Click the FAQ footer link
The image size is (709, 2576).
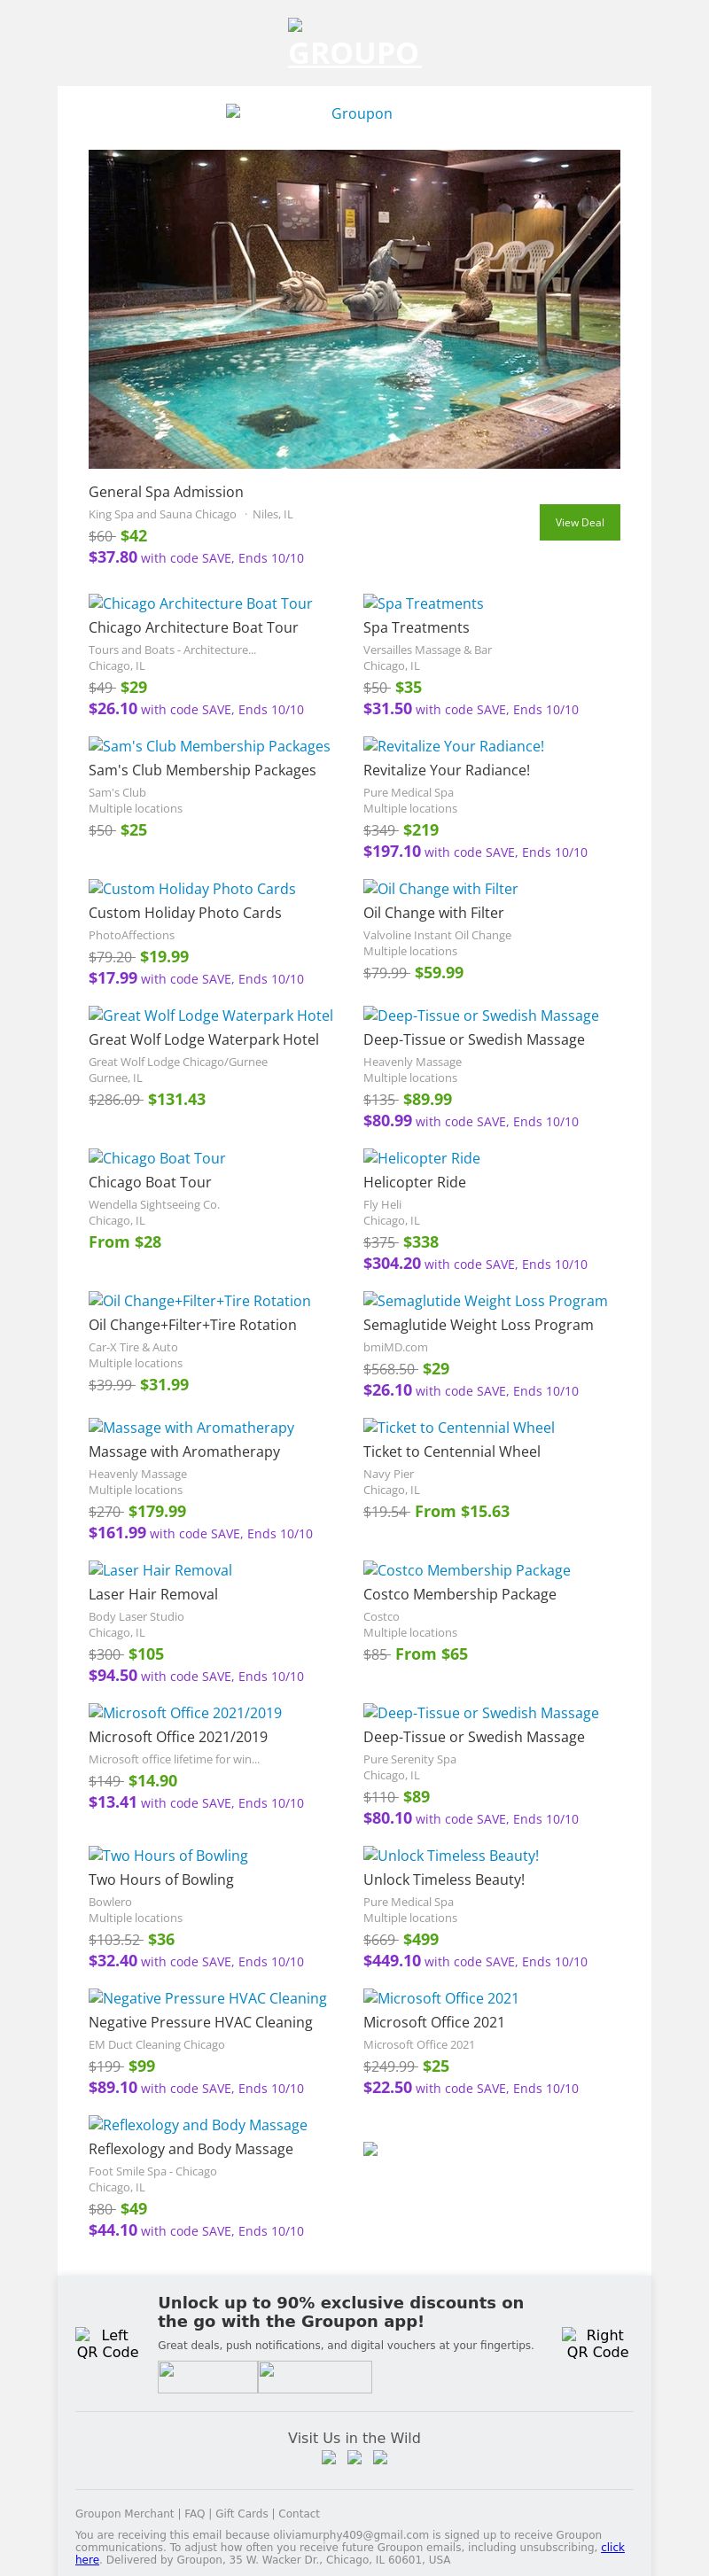click(194, 2513)
